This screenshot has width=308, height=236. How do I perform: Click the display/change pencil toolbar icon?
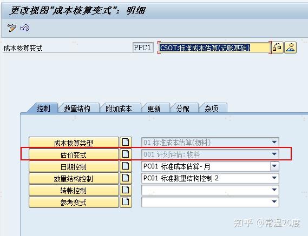(12, 28)
